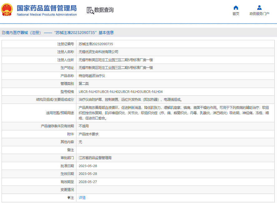Click the 备注 row label

click(x=70, y=150)
